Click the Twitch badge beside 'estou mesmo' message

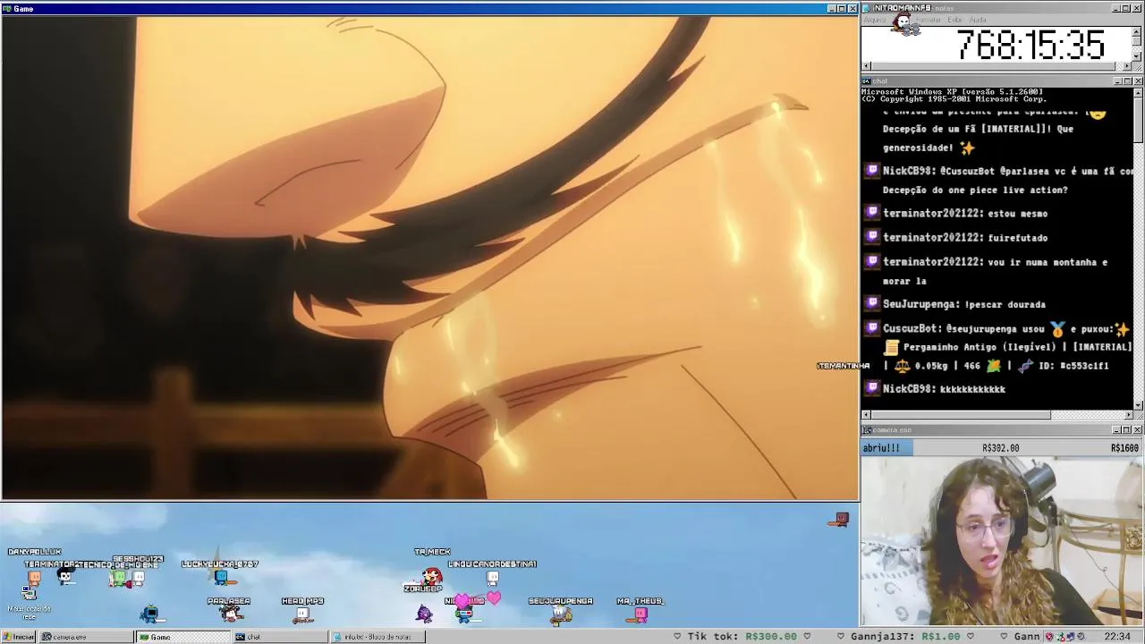click(872, 213)
